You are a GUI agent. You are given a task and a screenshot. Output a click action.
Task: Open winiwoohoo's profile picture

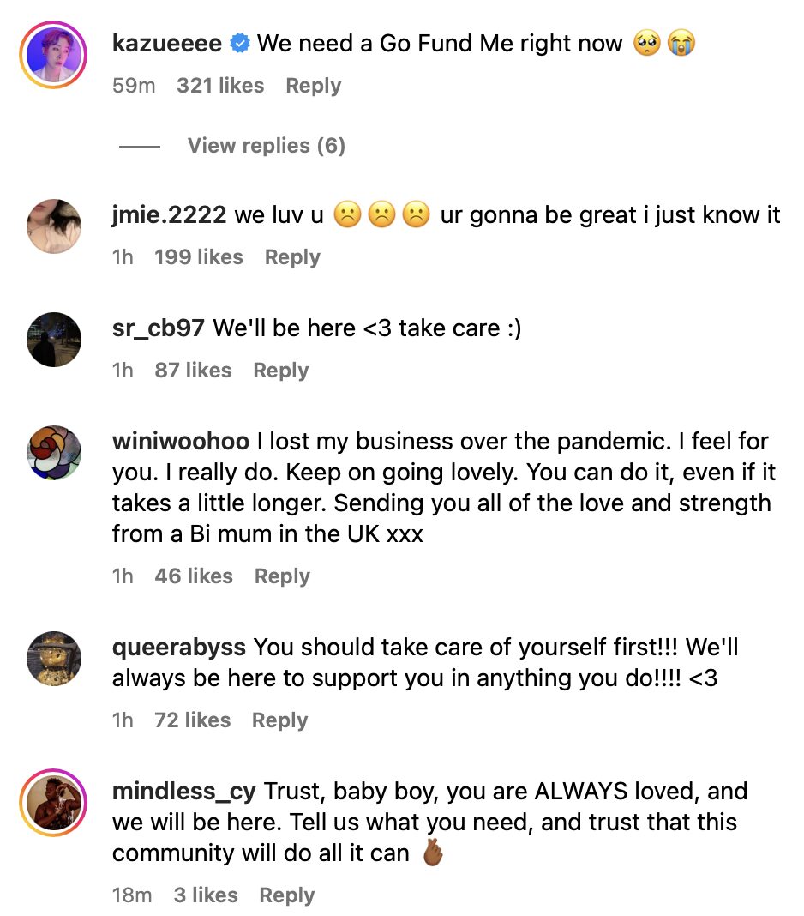54,453
